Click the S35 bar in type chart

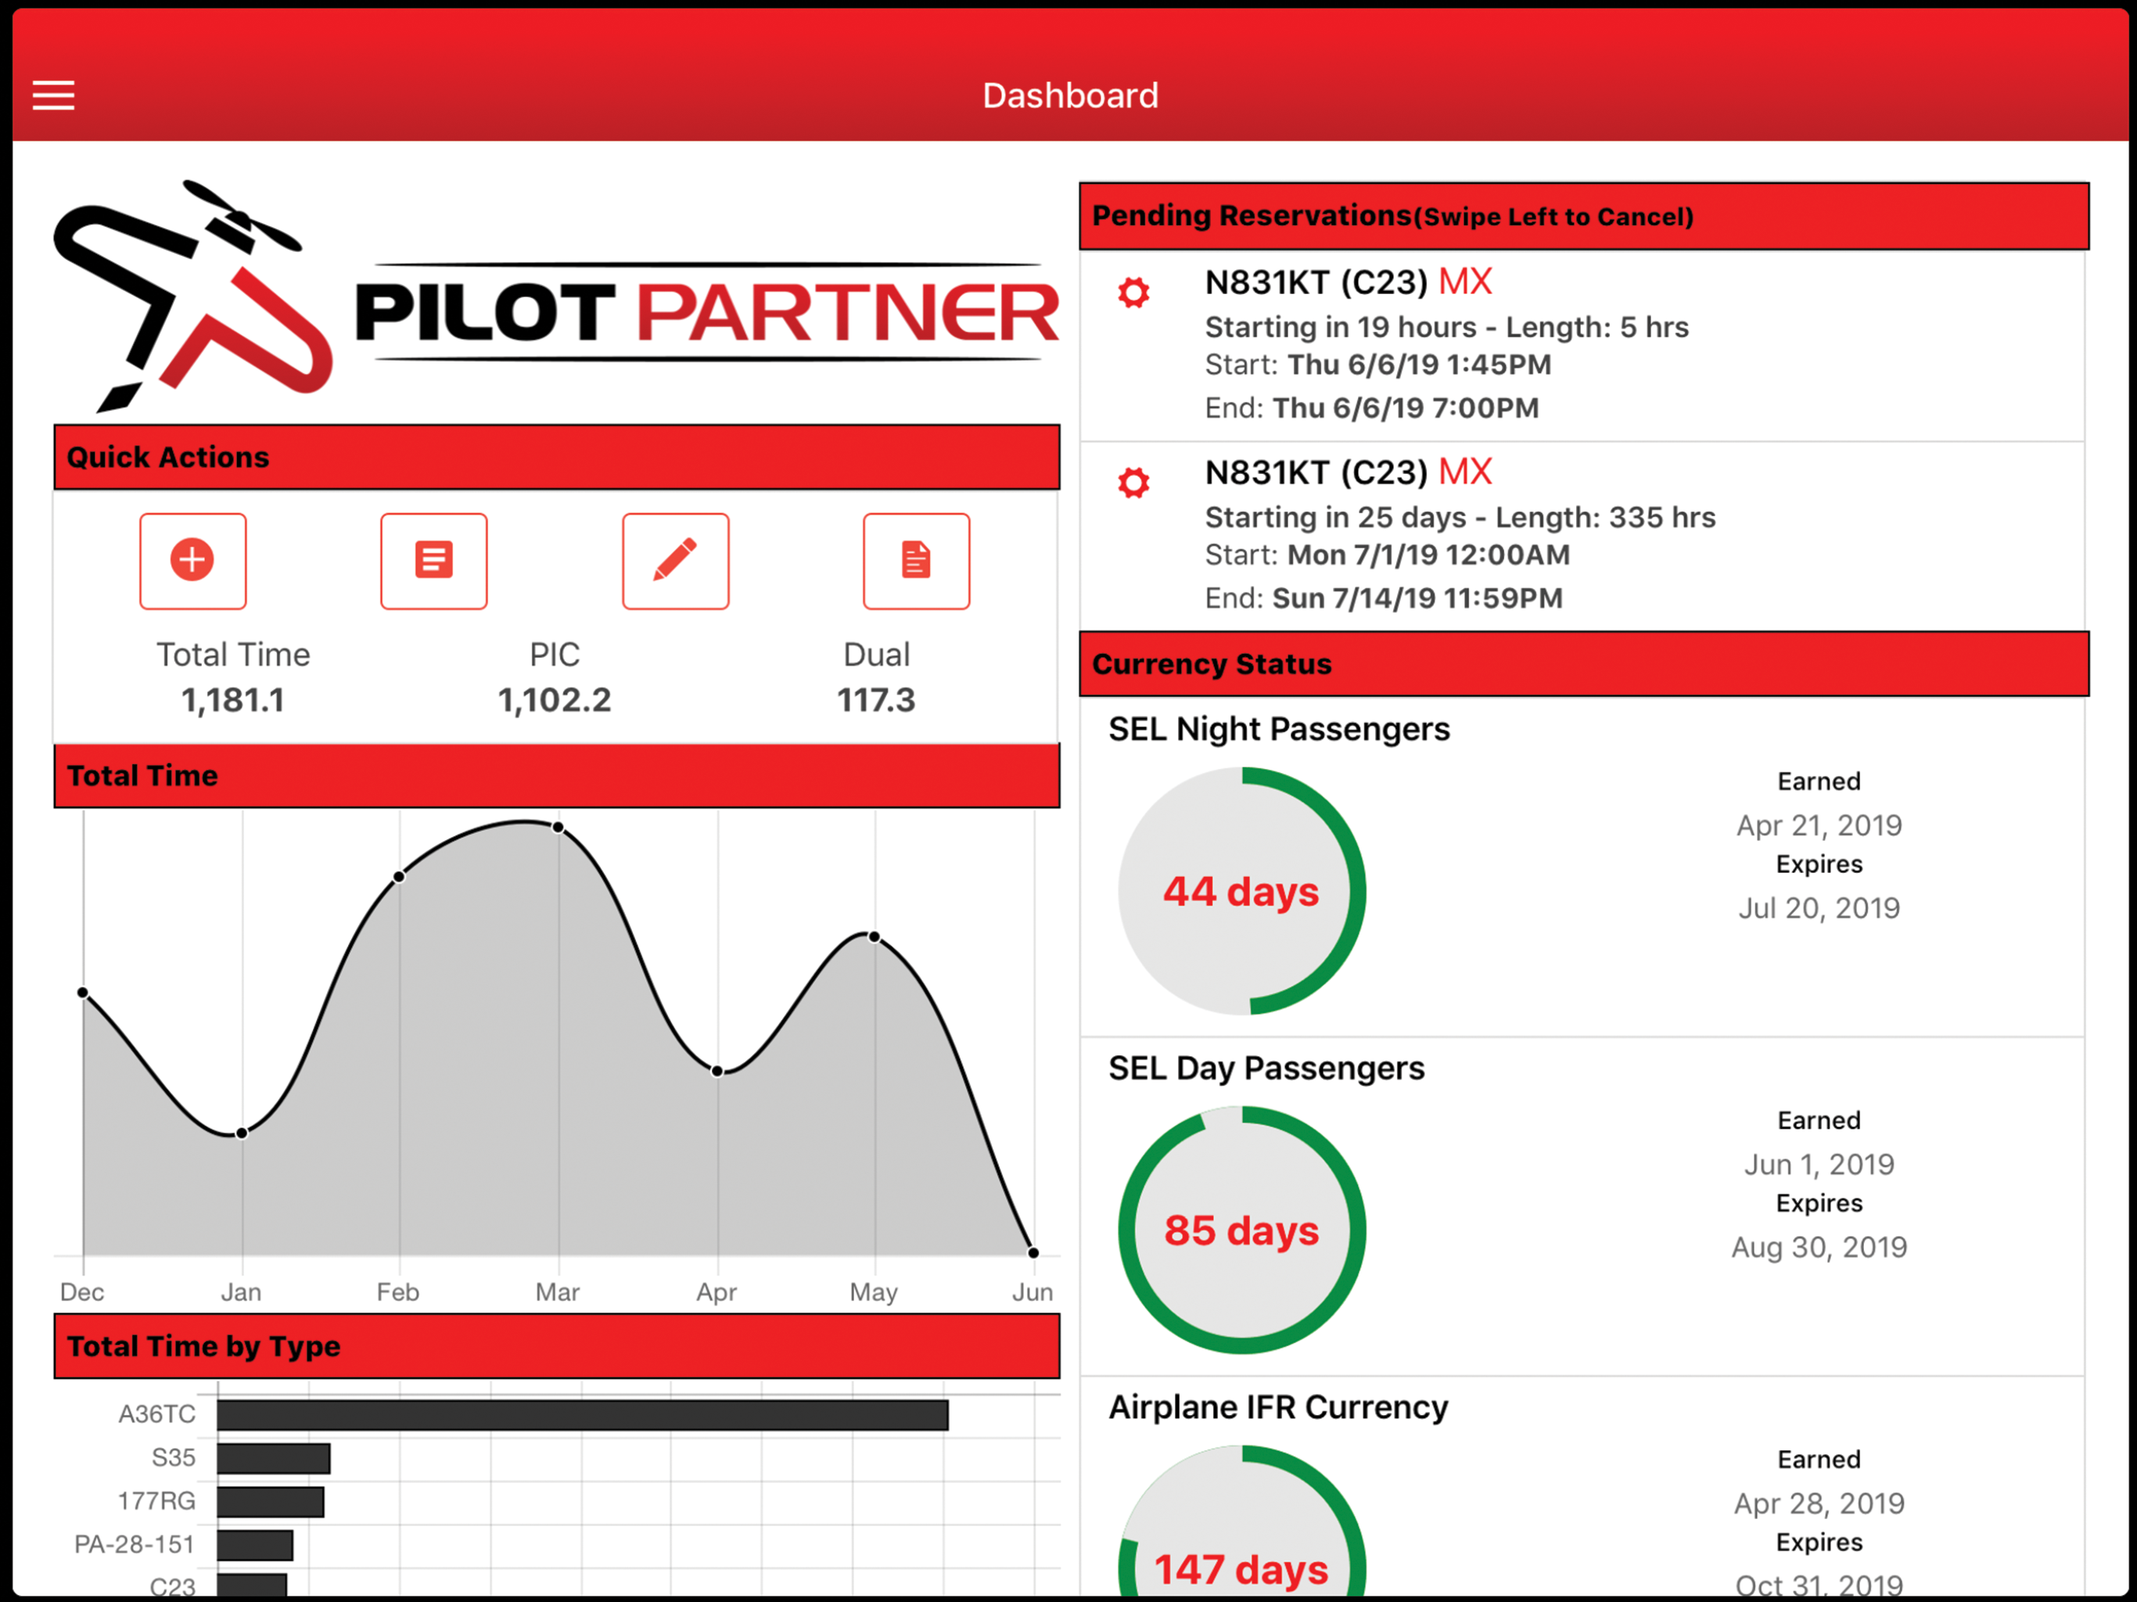pyautogui.click(x=274, y=1458)
